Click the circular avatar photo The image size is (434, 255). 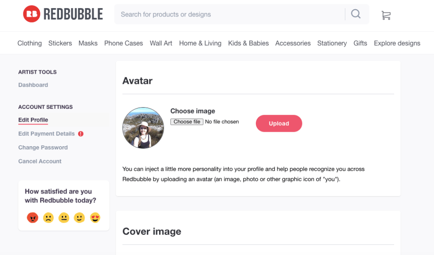[x=143, y=128]
